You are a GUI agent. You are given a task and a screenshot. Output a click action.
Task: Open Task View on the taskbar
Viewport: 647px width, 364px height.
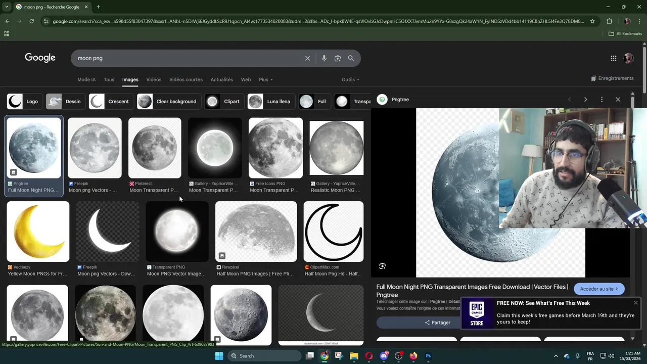[310, 356]
